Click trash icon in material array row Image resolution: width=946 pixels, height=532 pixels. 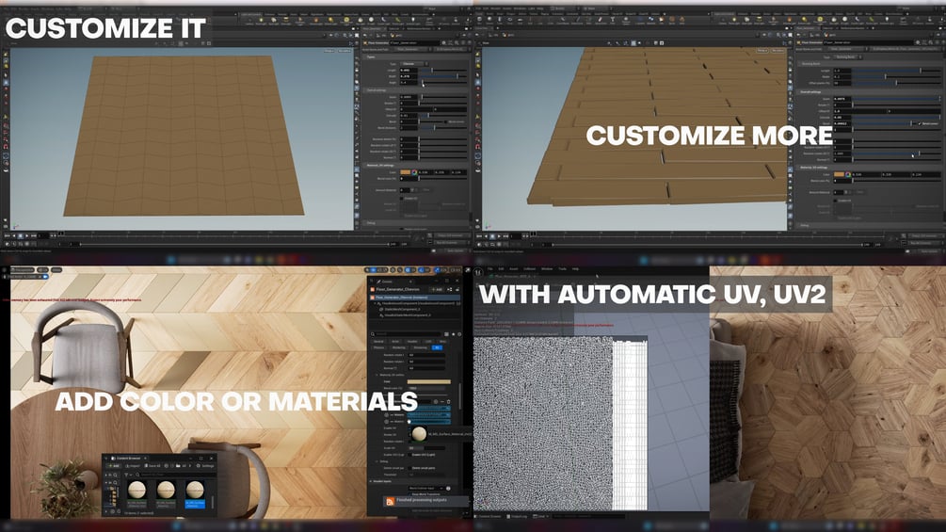click(448, 401)
